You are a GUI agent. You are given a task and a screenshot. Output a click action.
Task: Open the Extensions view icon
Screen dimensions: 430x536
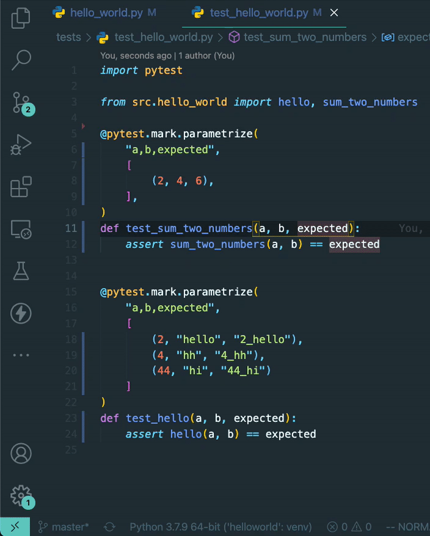[x=21, y=187]
